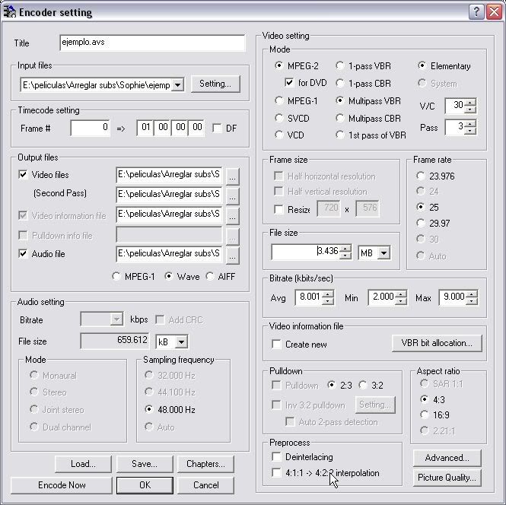The height and width of the screenshot is (505, 506).
Task: Browse for the Second Pass output path
Action: 233,195
